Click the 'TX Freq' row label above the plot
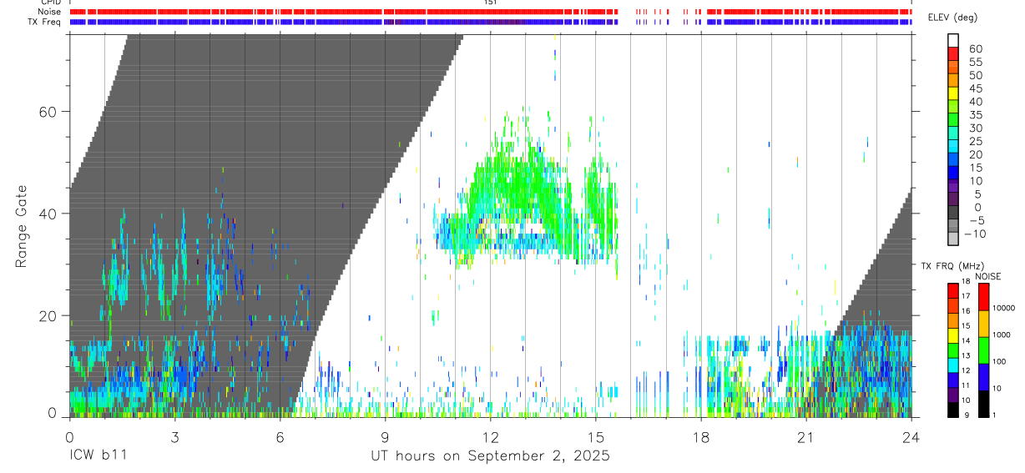This screenshot has height=473, width=1025. coord(45,22)
